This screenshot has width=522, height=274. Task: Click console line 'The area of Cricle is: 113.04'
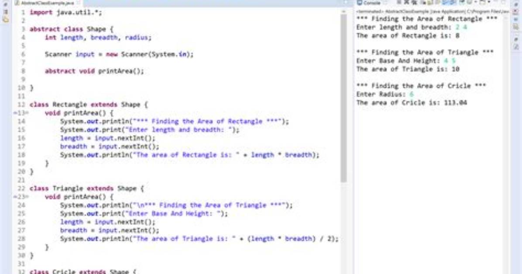(x=412, y=103)
